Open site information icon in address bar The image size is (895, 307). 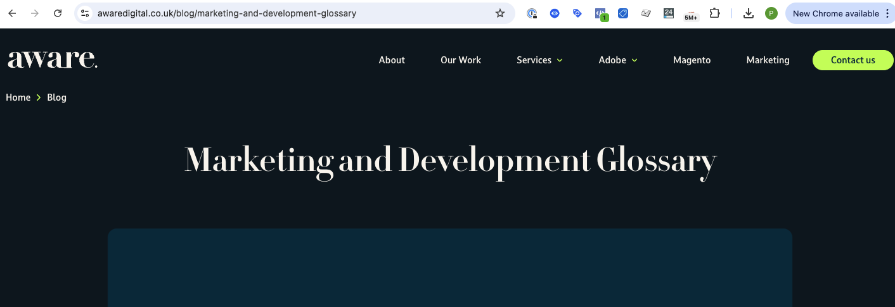coord(85,13)
